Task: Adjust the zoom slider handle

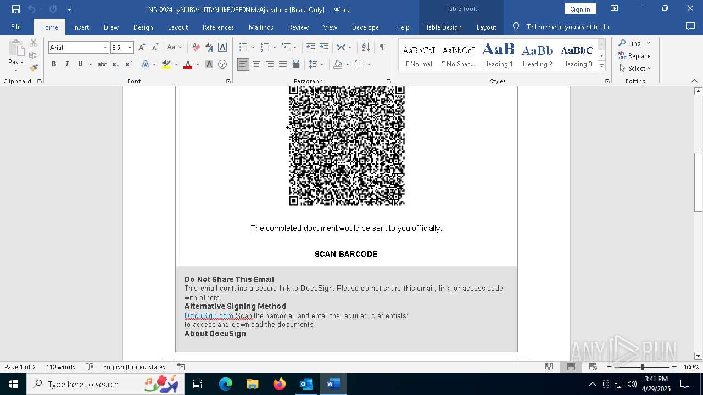Action: click(x=642, y=367)
